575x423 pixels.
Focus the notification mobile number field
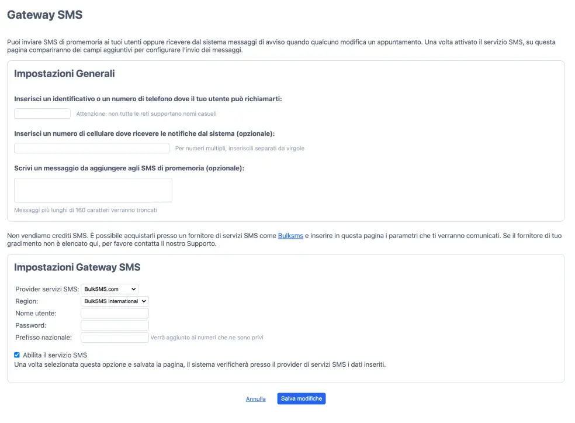92,148
